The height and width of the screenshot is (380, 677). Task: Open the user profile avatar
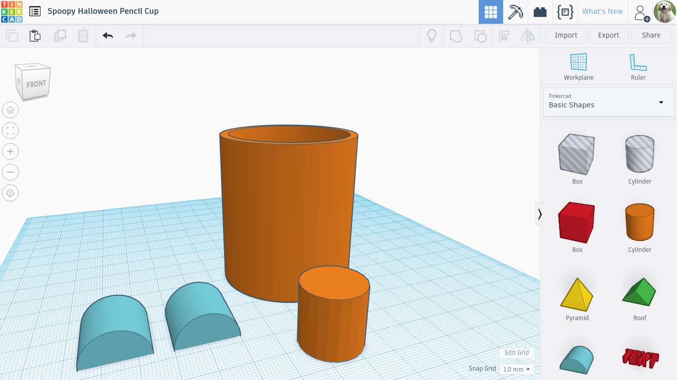coord(665,12)
